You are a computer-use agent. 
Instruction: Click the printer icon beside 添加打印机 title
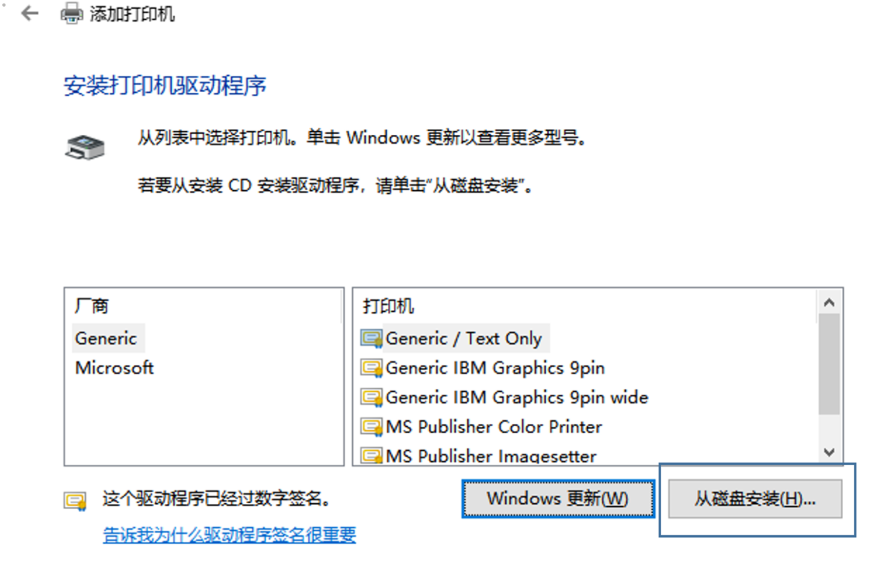point(72,13)
